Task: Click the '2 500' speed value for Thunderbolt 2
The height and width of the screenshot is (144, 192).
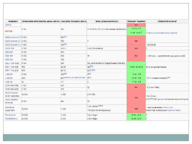Action: [63, 119]
